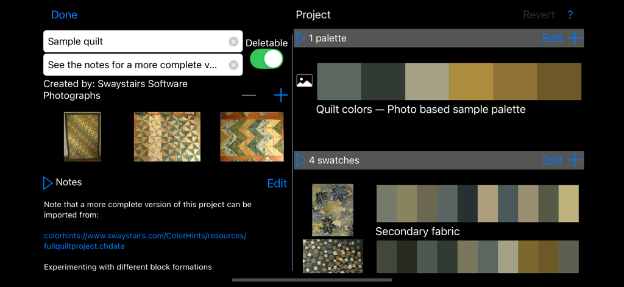The height and width of the screenshot is (287, 624).
Task: Select last pale yellow Secondary fabric color
Action: 569,204
